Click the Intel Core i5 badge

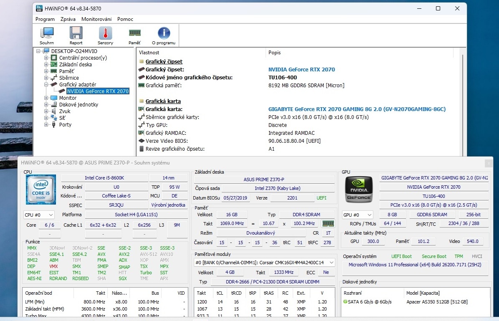tap(41, 190)
